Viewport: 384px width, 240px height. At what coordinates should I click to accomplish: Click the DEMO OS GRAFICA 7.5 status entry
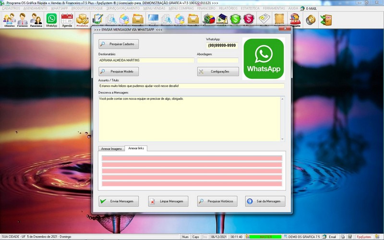(x=302, y=237)
